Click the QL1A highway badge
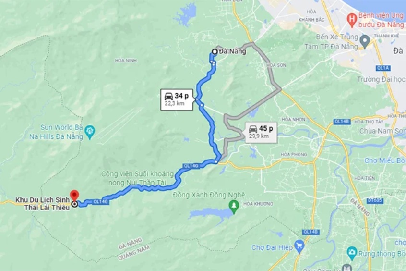Screen dimensions: 406x271 point(383,68)
